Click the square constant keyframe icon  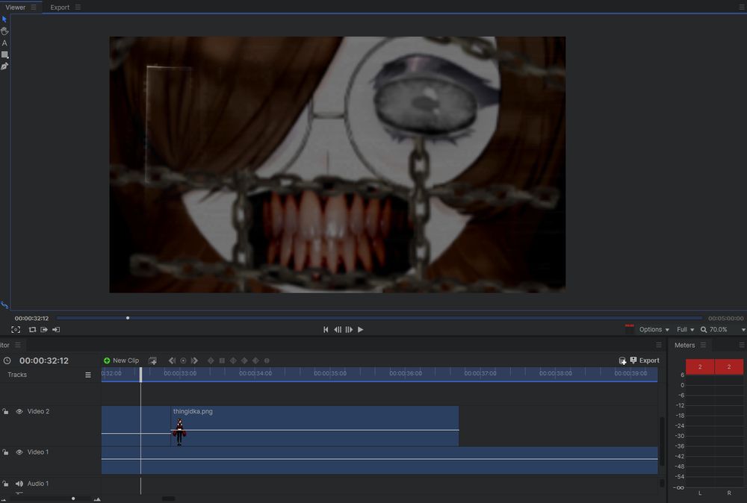[x=222, y=360]
